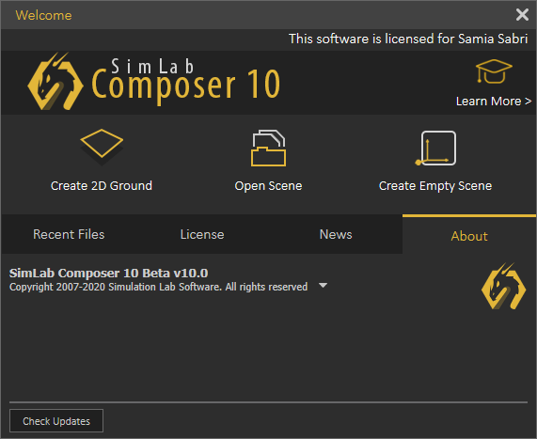Screen dimensions: 537x439
Task: Open the License tab
Action: pyautogui.click(x=202, y=235)
